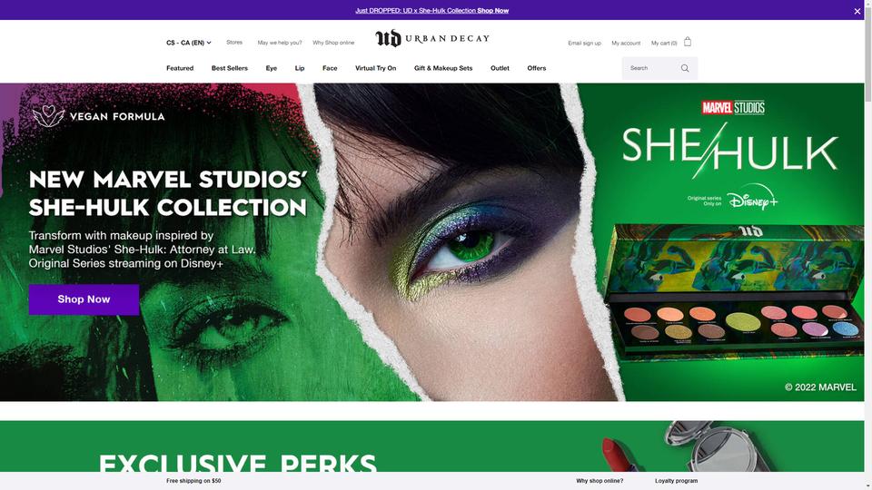Screen dimensions: 872x490
Task: Click the She-Hulk palette image
Action: (x=733, y=289)
